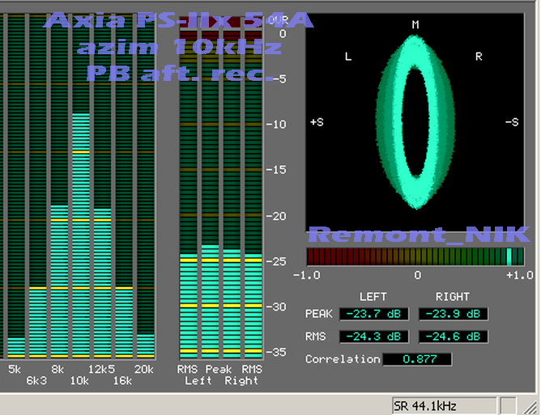Click the SR 44.1kHz status bar panel
This screenshot has height=415, width=541.
[x=443, y=404]
